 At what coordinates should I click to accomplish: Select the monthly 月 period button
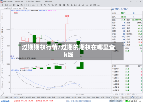(x=64, y=5)
